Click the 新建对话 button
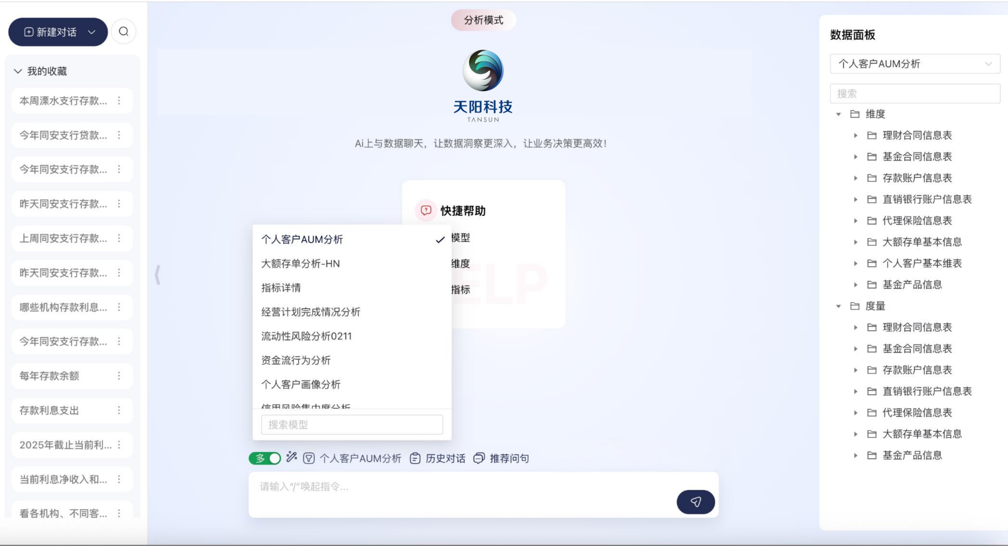The height and width of the screenshot is (546, 1008). [x=58, y=32]
